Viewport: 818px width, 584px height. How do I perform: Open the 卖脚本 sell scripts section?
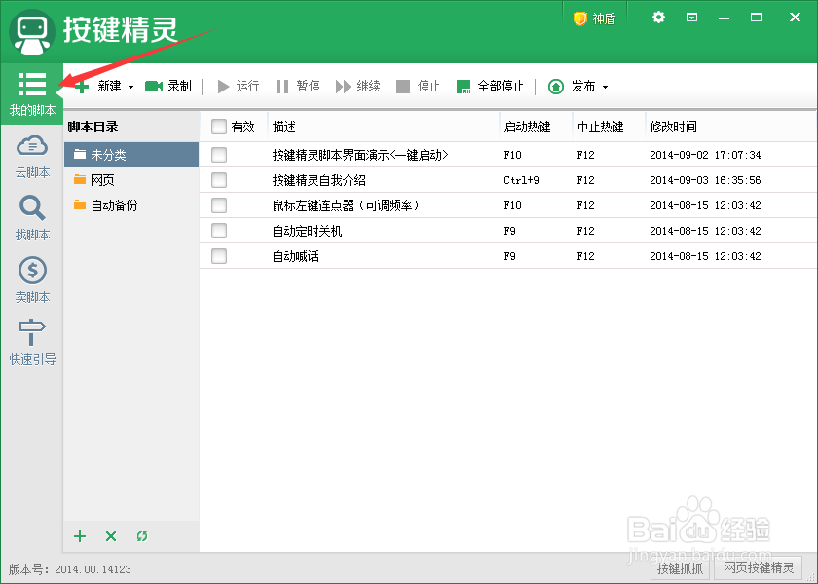pos(32,280)
